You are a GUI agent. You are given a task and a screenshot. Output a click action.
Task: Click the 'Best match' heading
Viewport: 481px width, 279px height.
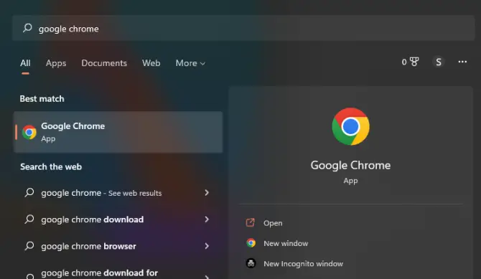[x=42, y=99]
